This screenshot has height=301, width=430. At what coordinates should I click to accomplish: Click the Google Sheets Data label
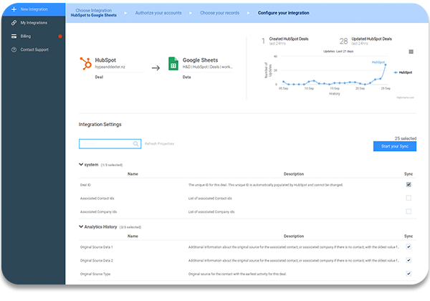(187, 77)
